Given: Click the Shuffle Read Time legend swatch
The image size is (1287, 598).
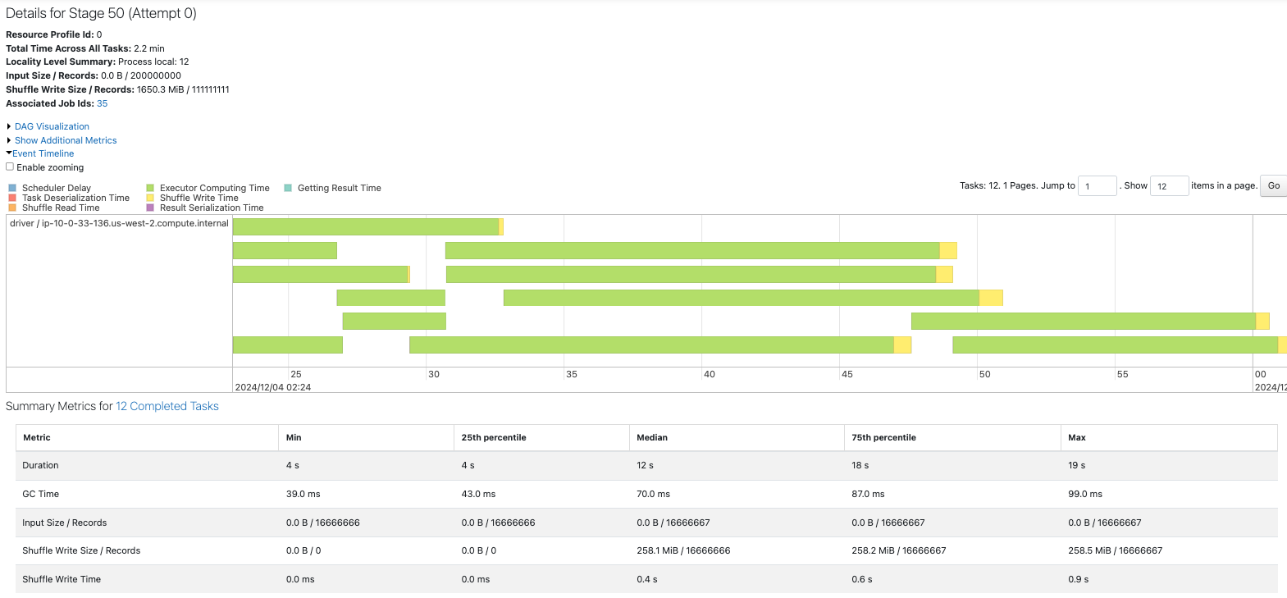Looking at the screenshot, I should 12,208.
